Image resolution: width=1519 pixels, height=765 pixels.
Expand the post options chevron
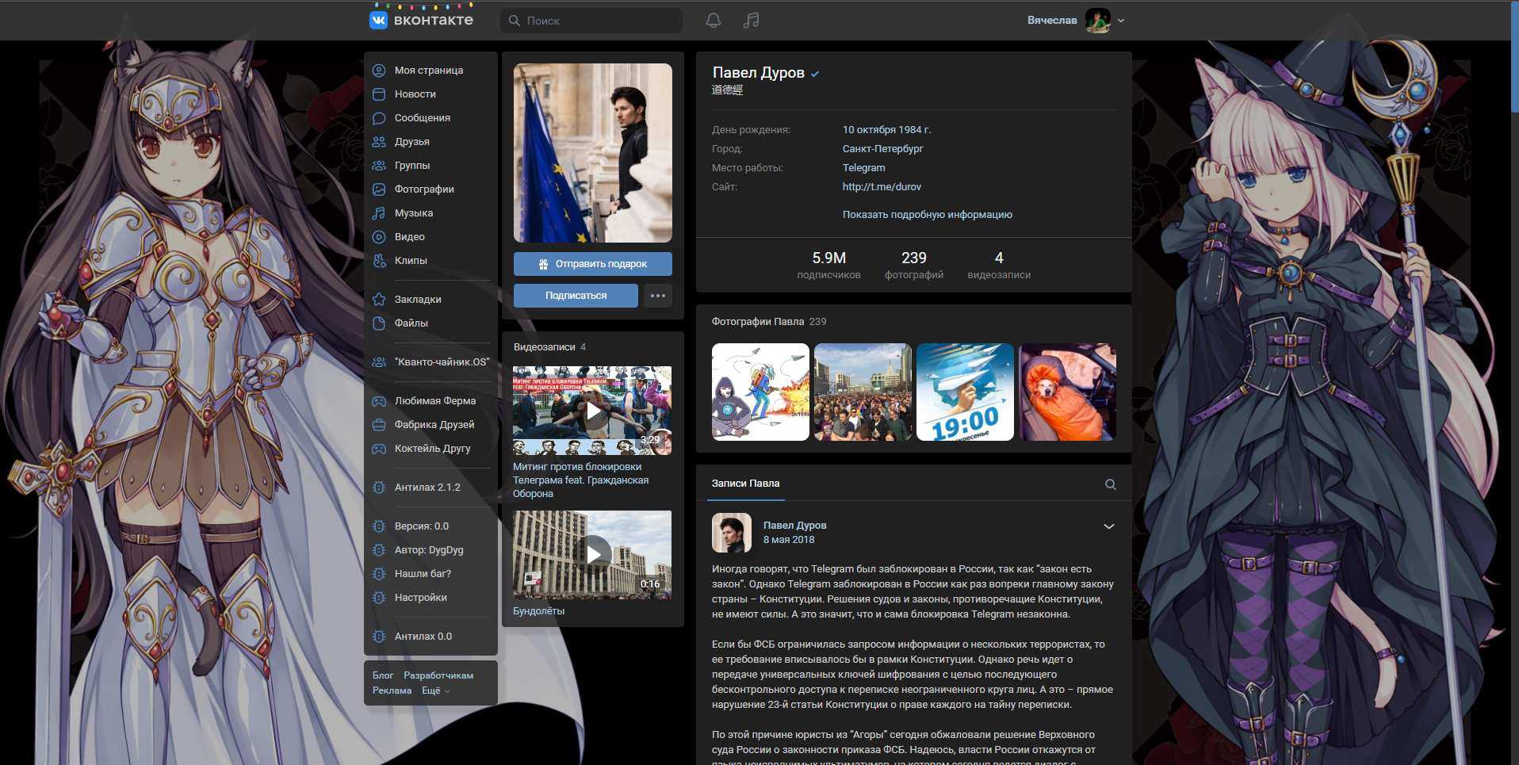point(1109,526)
